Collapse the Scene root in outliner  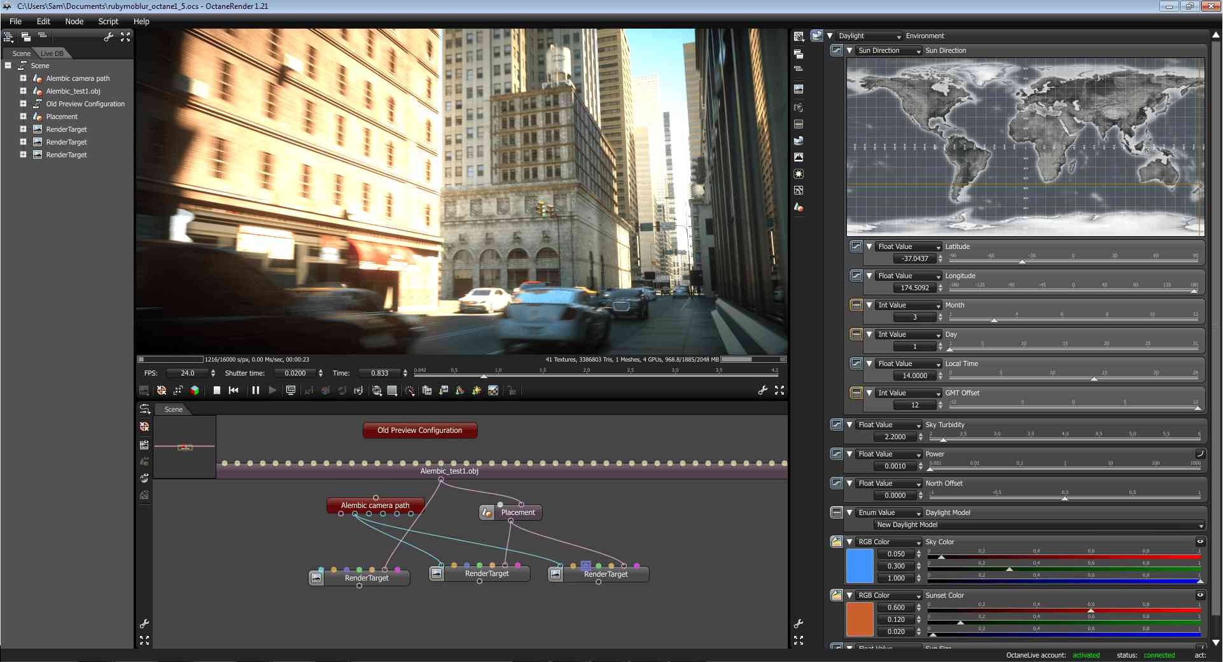pyautogui.click(x=8, y=66)
